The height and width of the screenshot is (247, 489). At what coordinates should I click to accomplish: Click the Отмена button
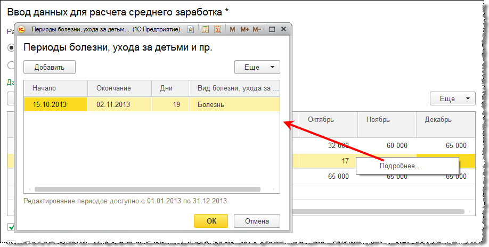[257, 221]
